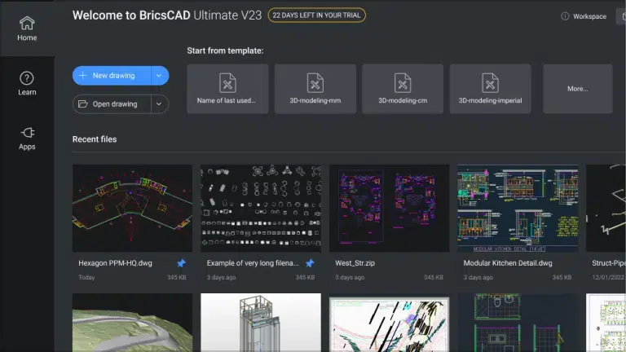Open Modular Kitchen Detail.dwg thumbnail

pyautogui.click(x=517, y=208)
